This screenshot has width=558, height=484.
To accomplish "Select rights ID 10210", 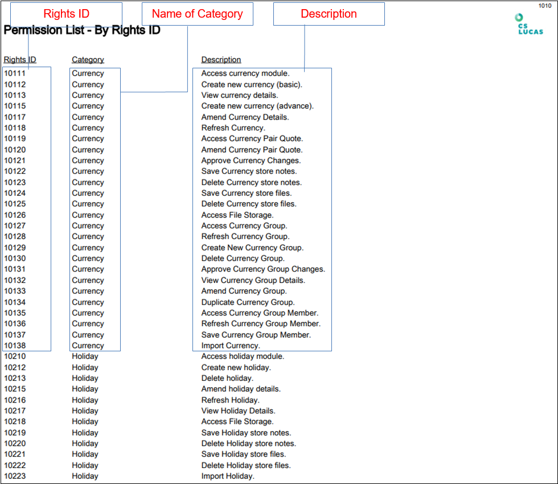I will [15, 356].
